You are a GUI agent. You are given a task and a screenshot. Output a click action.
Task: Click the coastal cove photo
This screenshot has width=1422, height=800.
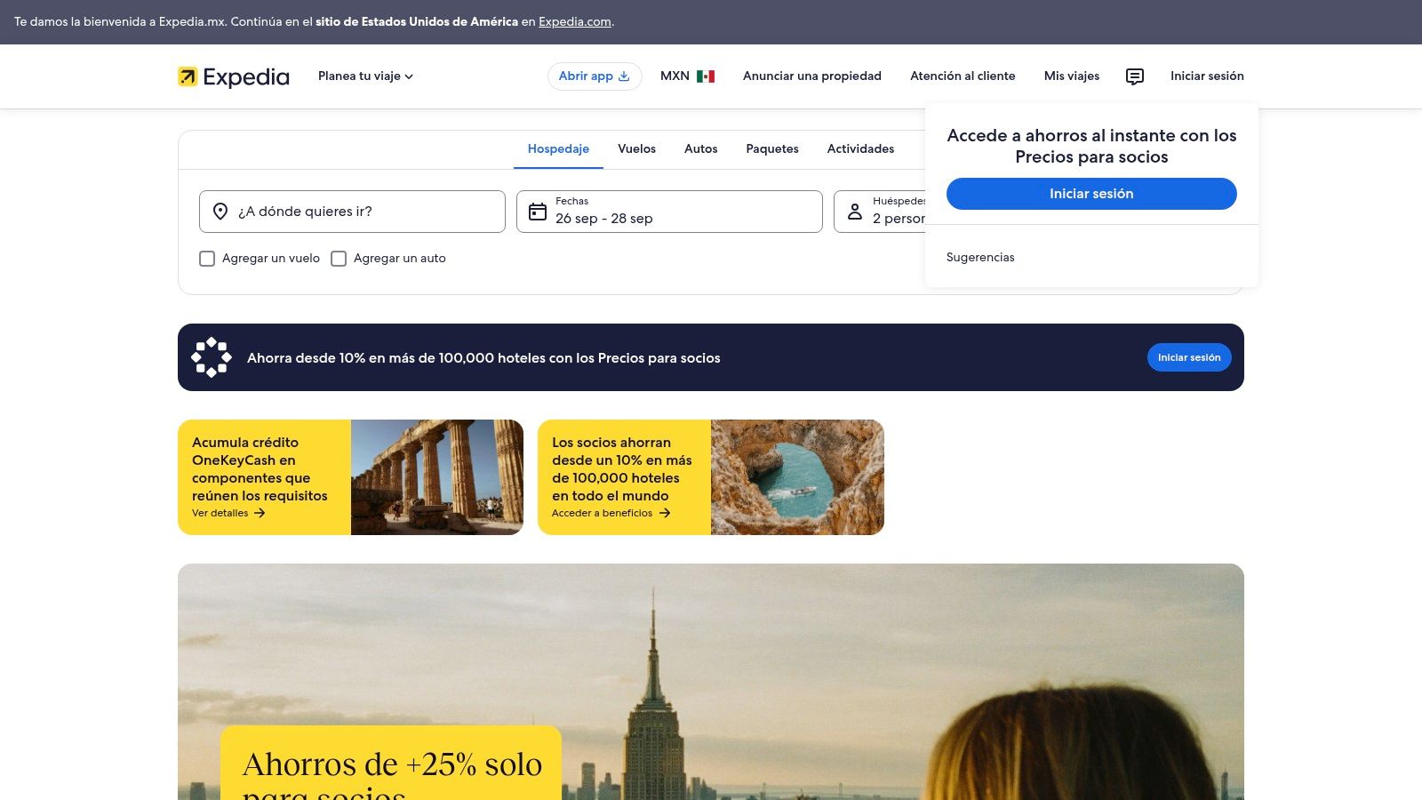click(797, 477)
